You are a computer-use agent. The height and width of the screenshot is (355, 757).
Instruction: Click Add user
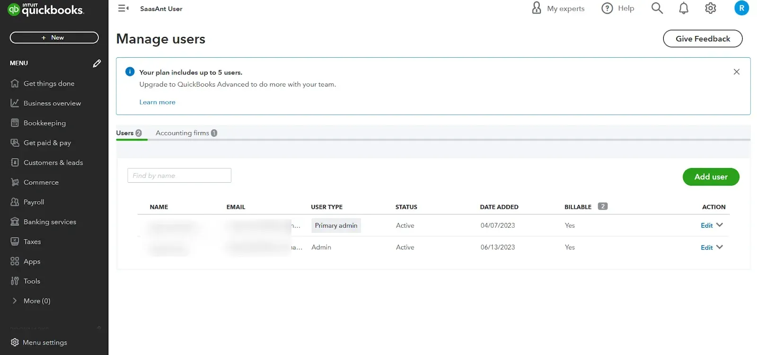(711, 177)
